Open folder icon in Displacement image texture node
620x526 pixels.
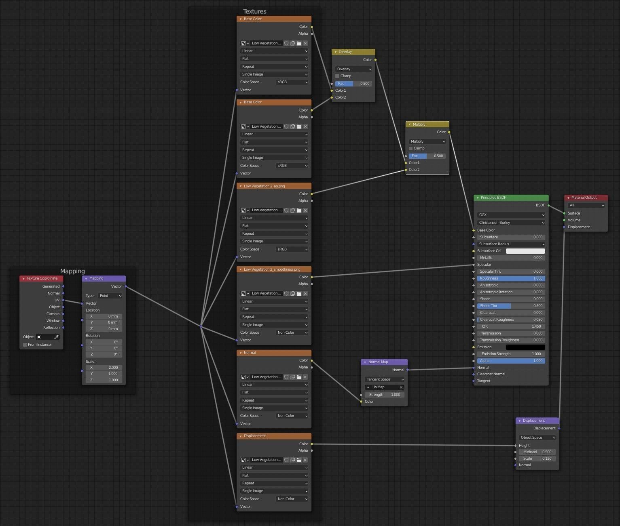pyautogui.click(x=299, y=460)
